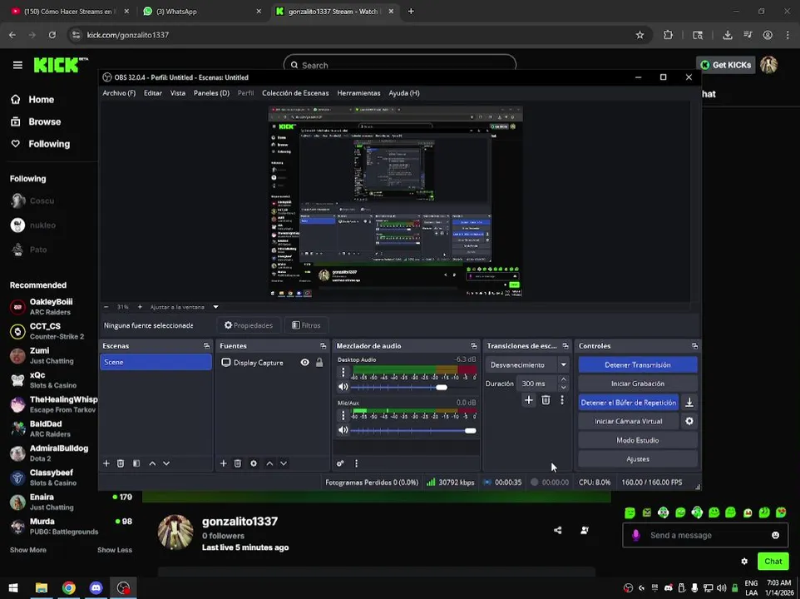Click green Chat send button
Screen dimensions: 800x599
coord(773,562)
